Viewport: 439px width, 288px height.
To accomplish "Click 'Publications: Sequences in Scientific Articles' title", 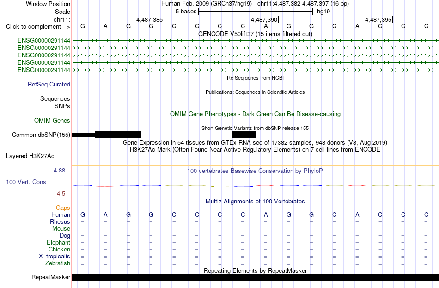I will coord(255,92).
